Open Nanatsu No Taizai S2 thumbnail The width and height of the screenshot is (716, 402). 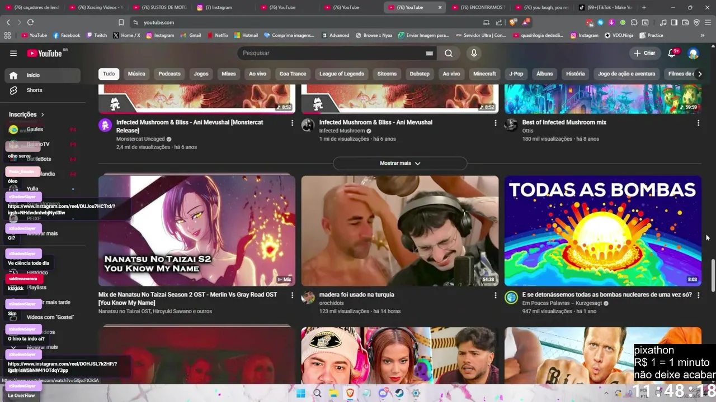click(197, 231)
